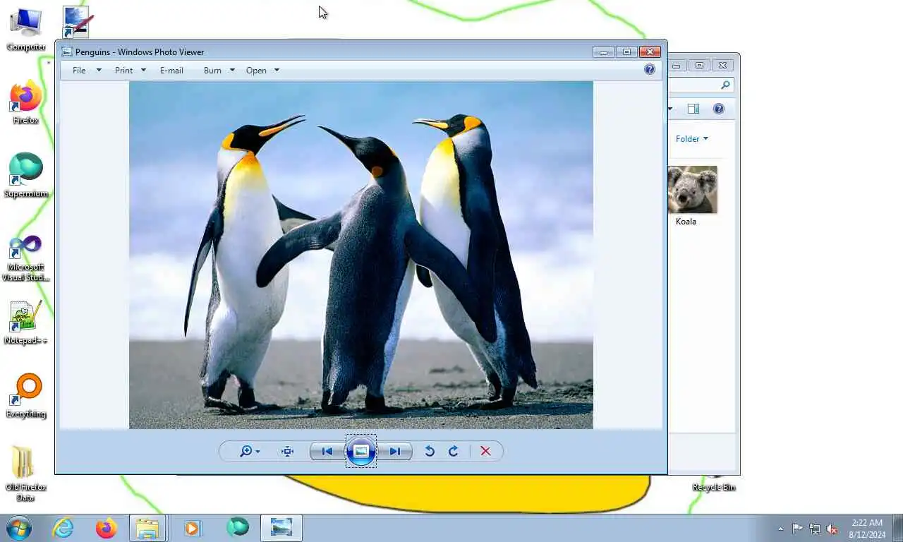Fit photo to actual size
The width and height of the screenshot is (903, 542).
click(287, 452)
